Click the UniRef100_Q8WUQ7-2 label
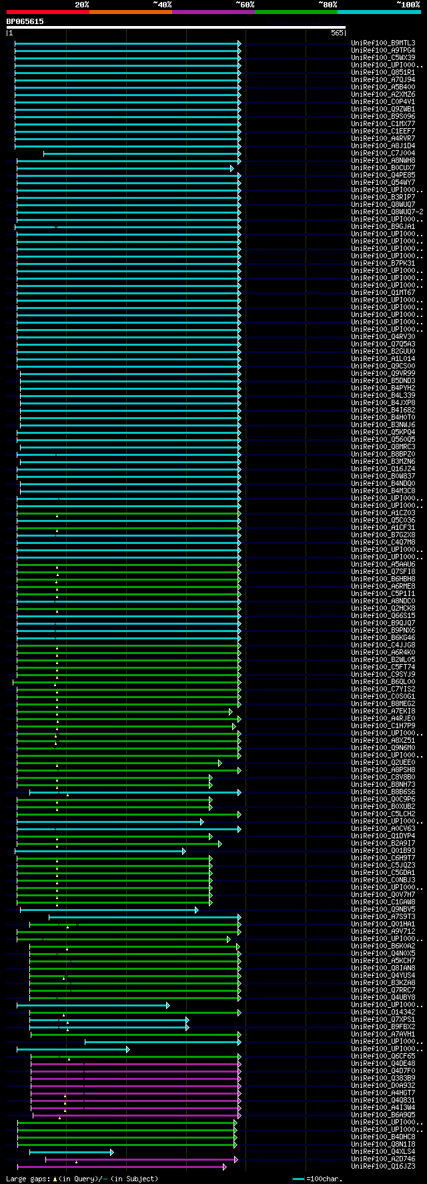Image resolution: width=427 pixels, height=1184 pixels. (x=387, y=212)
